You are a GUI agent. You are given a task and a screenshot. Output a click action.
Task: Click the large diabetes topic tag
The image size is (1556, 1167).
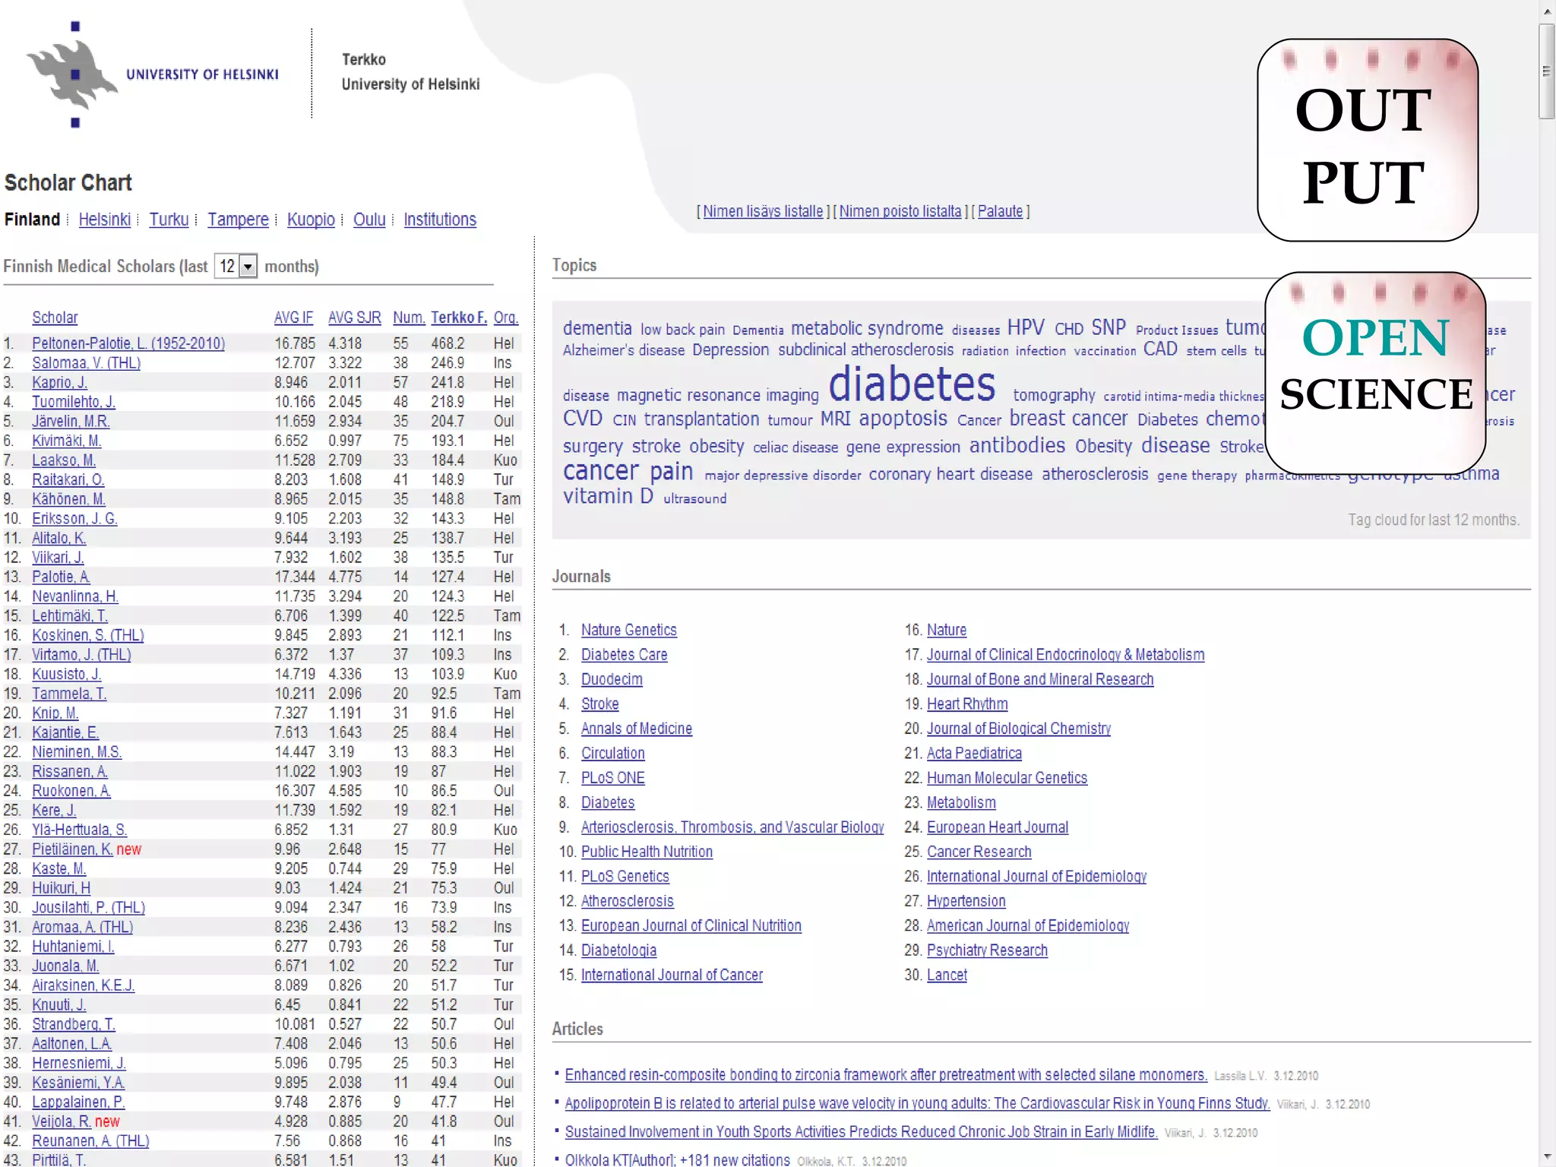point(912,384)
